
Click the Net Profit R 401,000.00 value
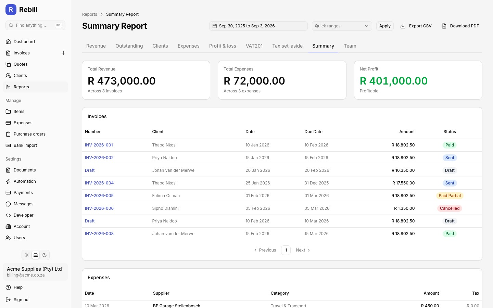coord(394,81)
